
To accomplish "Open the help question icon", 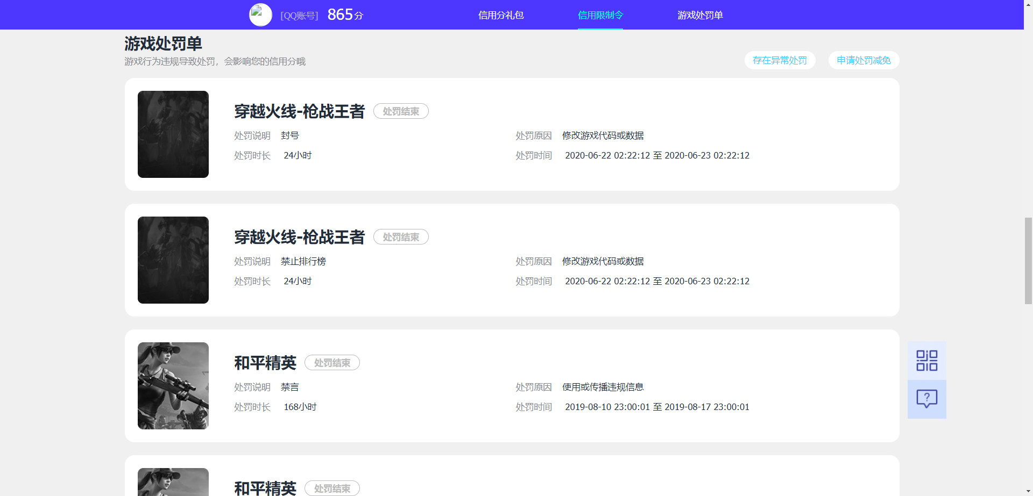I will point(926,399).
